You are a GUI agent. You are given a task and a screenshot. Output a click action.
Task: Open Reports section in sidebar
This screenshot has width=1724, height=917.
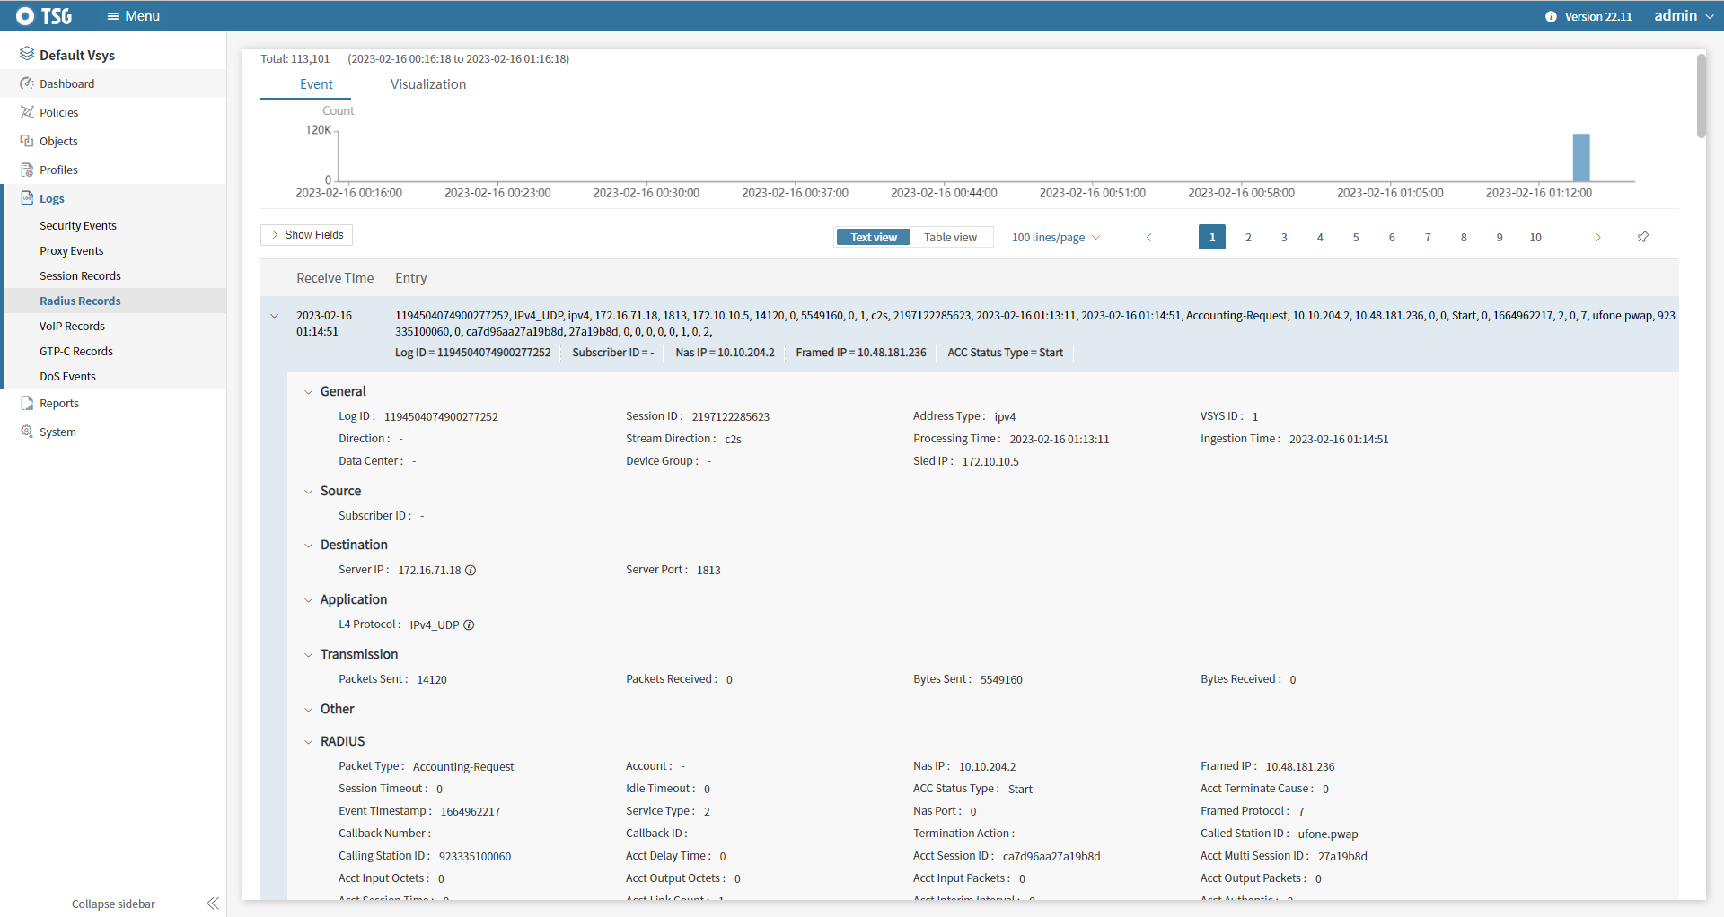[58, 403]
